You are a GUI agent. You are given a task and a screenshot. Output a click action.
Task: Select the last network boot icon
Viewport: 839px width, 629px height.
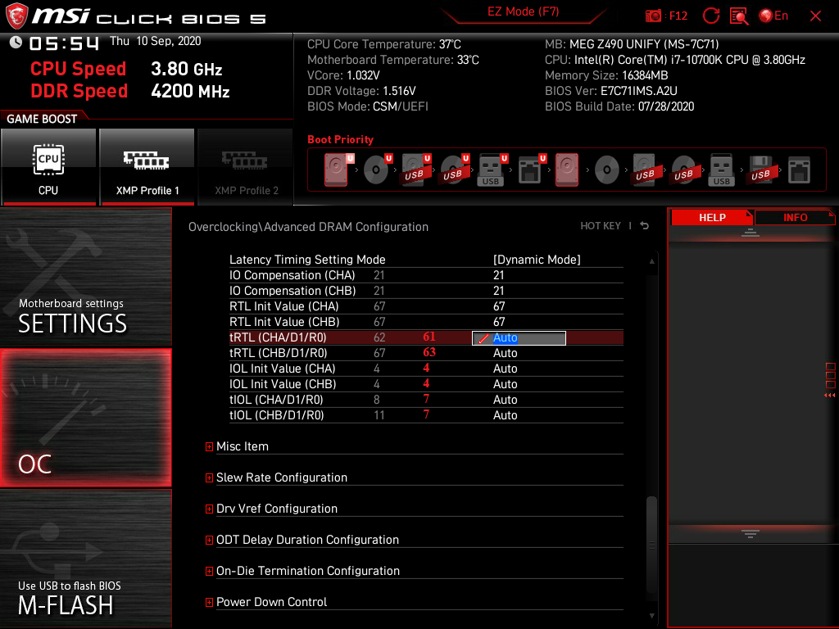tap(799, 170)
